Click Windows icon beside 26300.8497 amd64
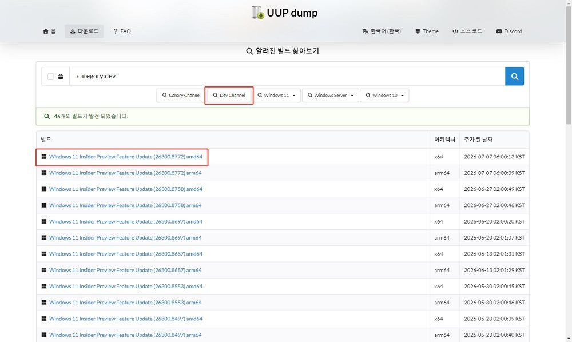Screen dimensions: 572x342 (44, 319)
